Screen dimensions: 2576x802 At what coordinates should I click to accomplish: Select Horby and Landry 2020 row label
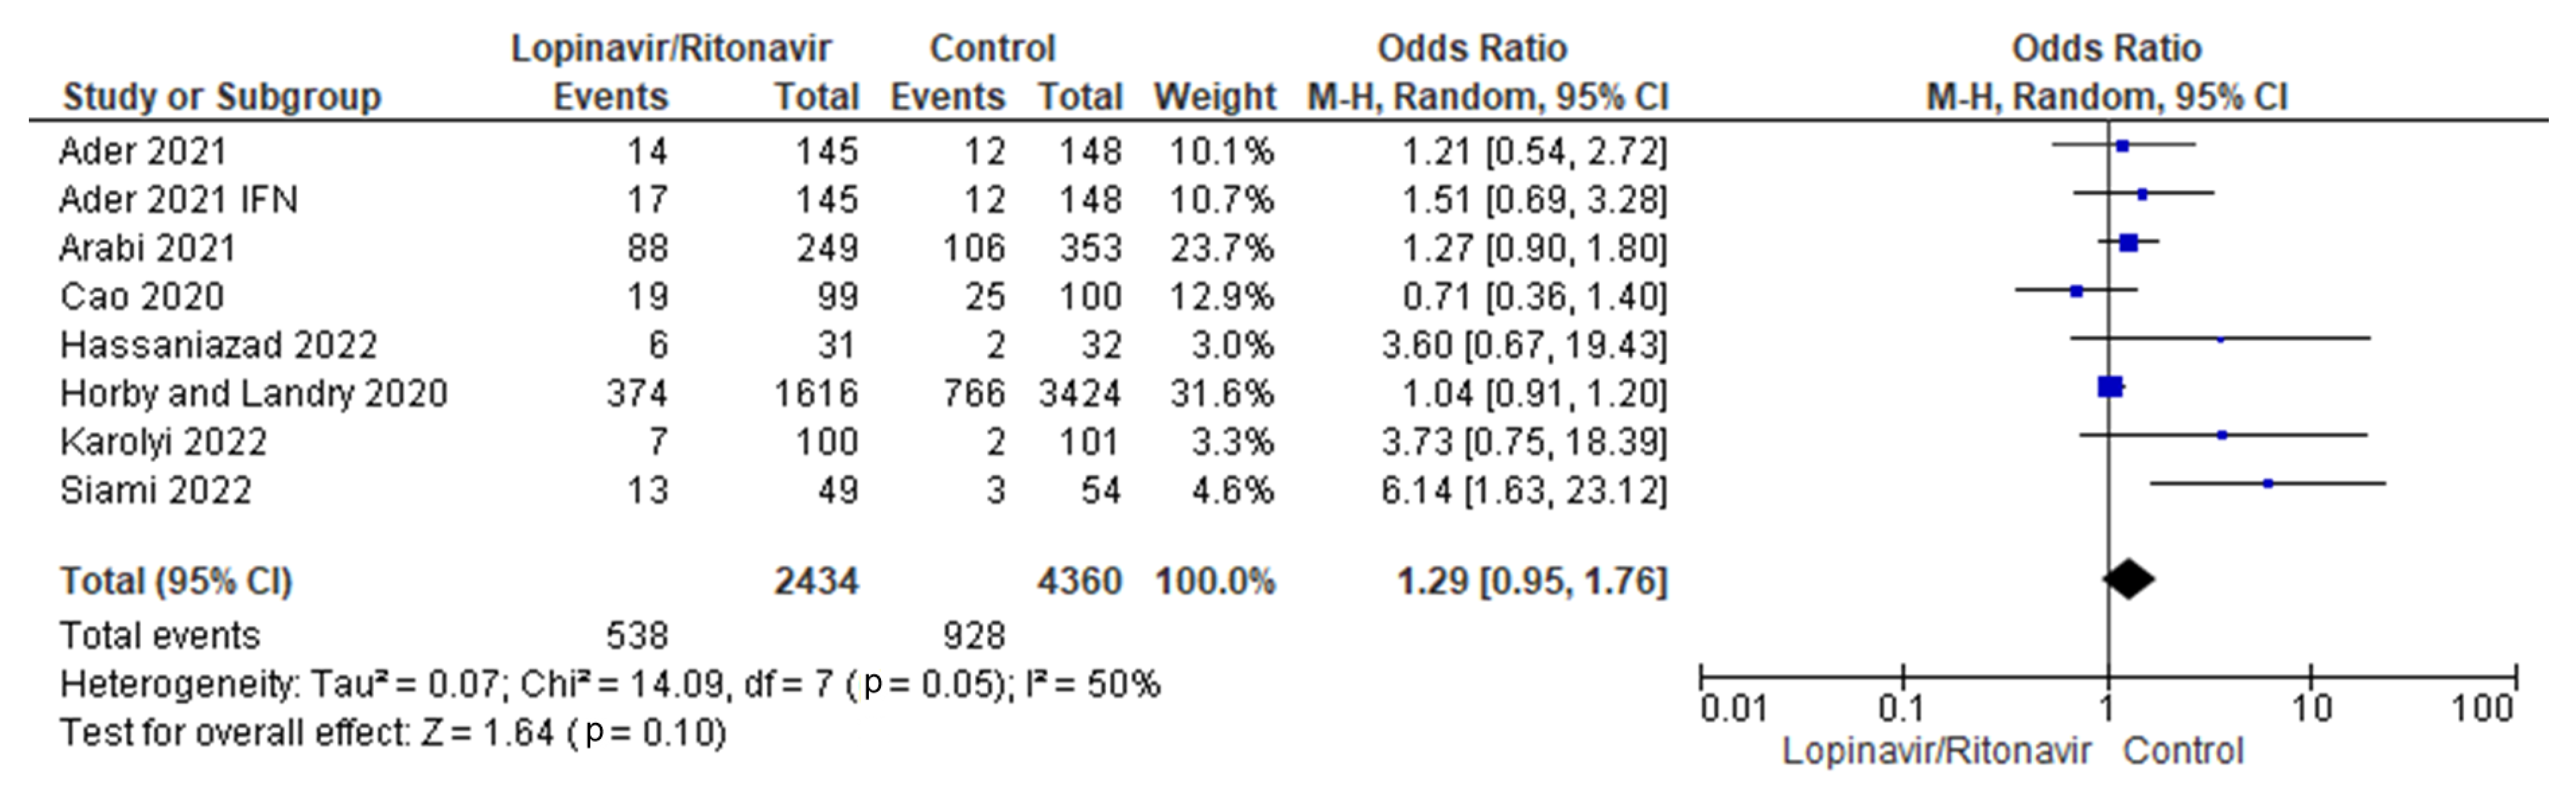(253, 394)
